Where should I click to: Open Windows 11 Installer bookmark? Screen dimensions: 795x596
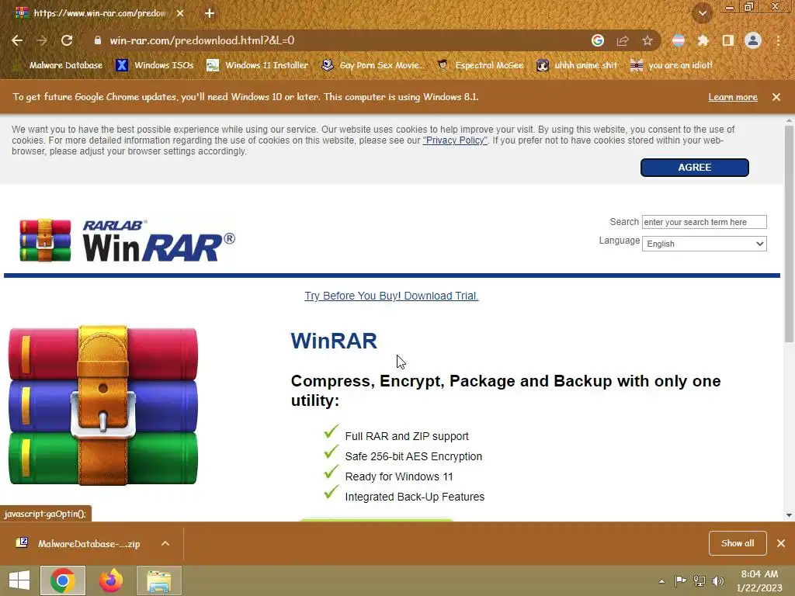coord(258,65)
